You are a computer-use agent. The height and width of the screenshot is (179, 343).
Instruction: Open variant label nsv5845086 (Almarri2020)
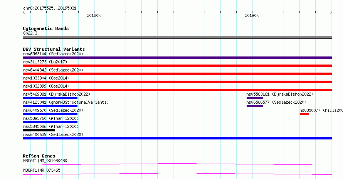51,126
